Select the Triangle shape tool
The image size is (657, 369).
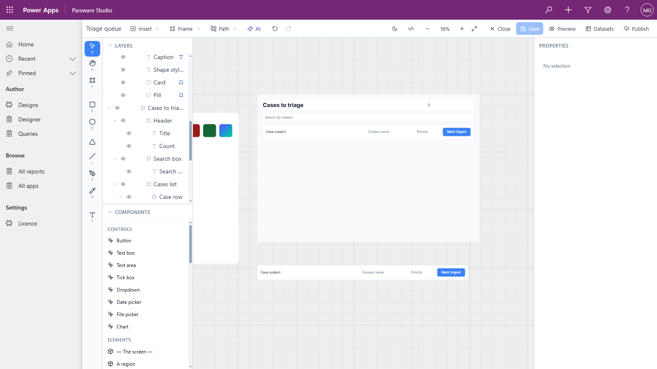92,142
